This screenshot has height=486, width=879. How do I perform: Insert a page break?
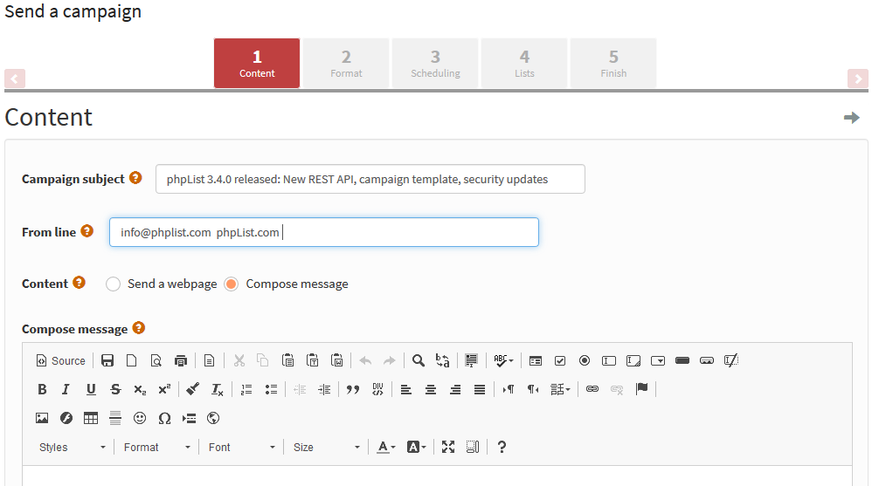click(x=189, y=418)
